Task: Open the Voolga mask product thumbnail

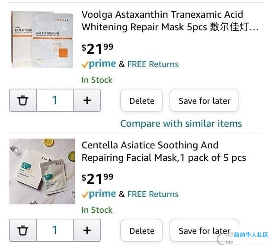Action: 42,39
